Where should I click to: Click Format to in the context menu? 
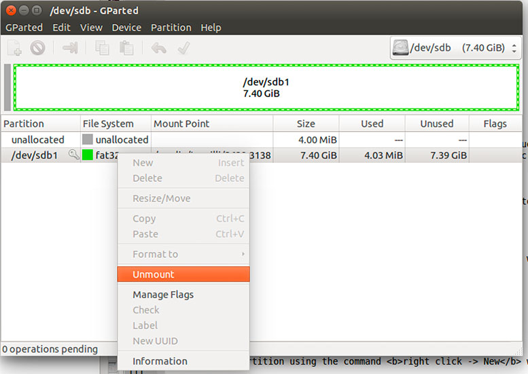point(183,254)
